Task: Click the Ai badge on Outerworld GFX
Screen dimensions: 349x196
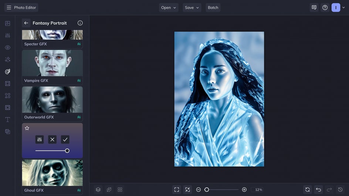Action: 79,117
